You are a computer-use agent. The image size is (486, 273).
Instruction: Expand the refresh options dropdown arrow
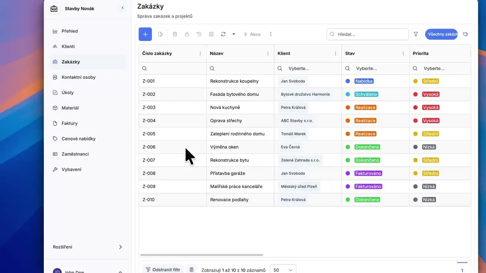[x=234, y=34]
